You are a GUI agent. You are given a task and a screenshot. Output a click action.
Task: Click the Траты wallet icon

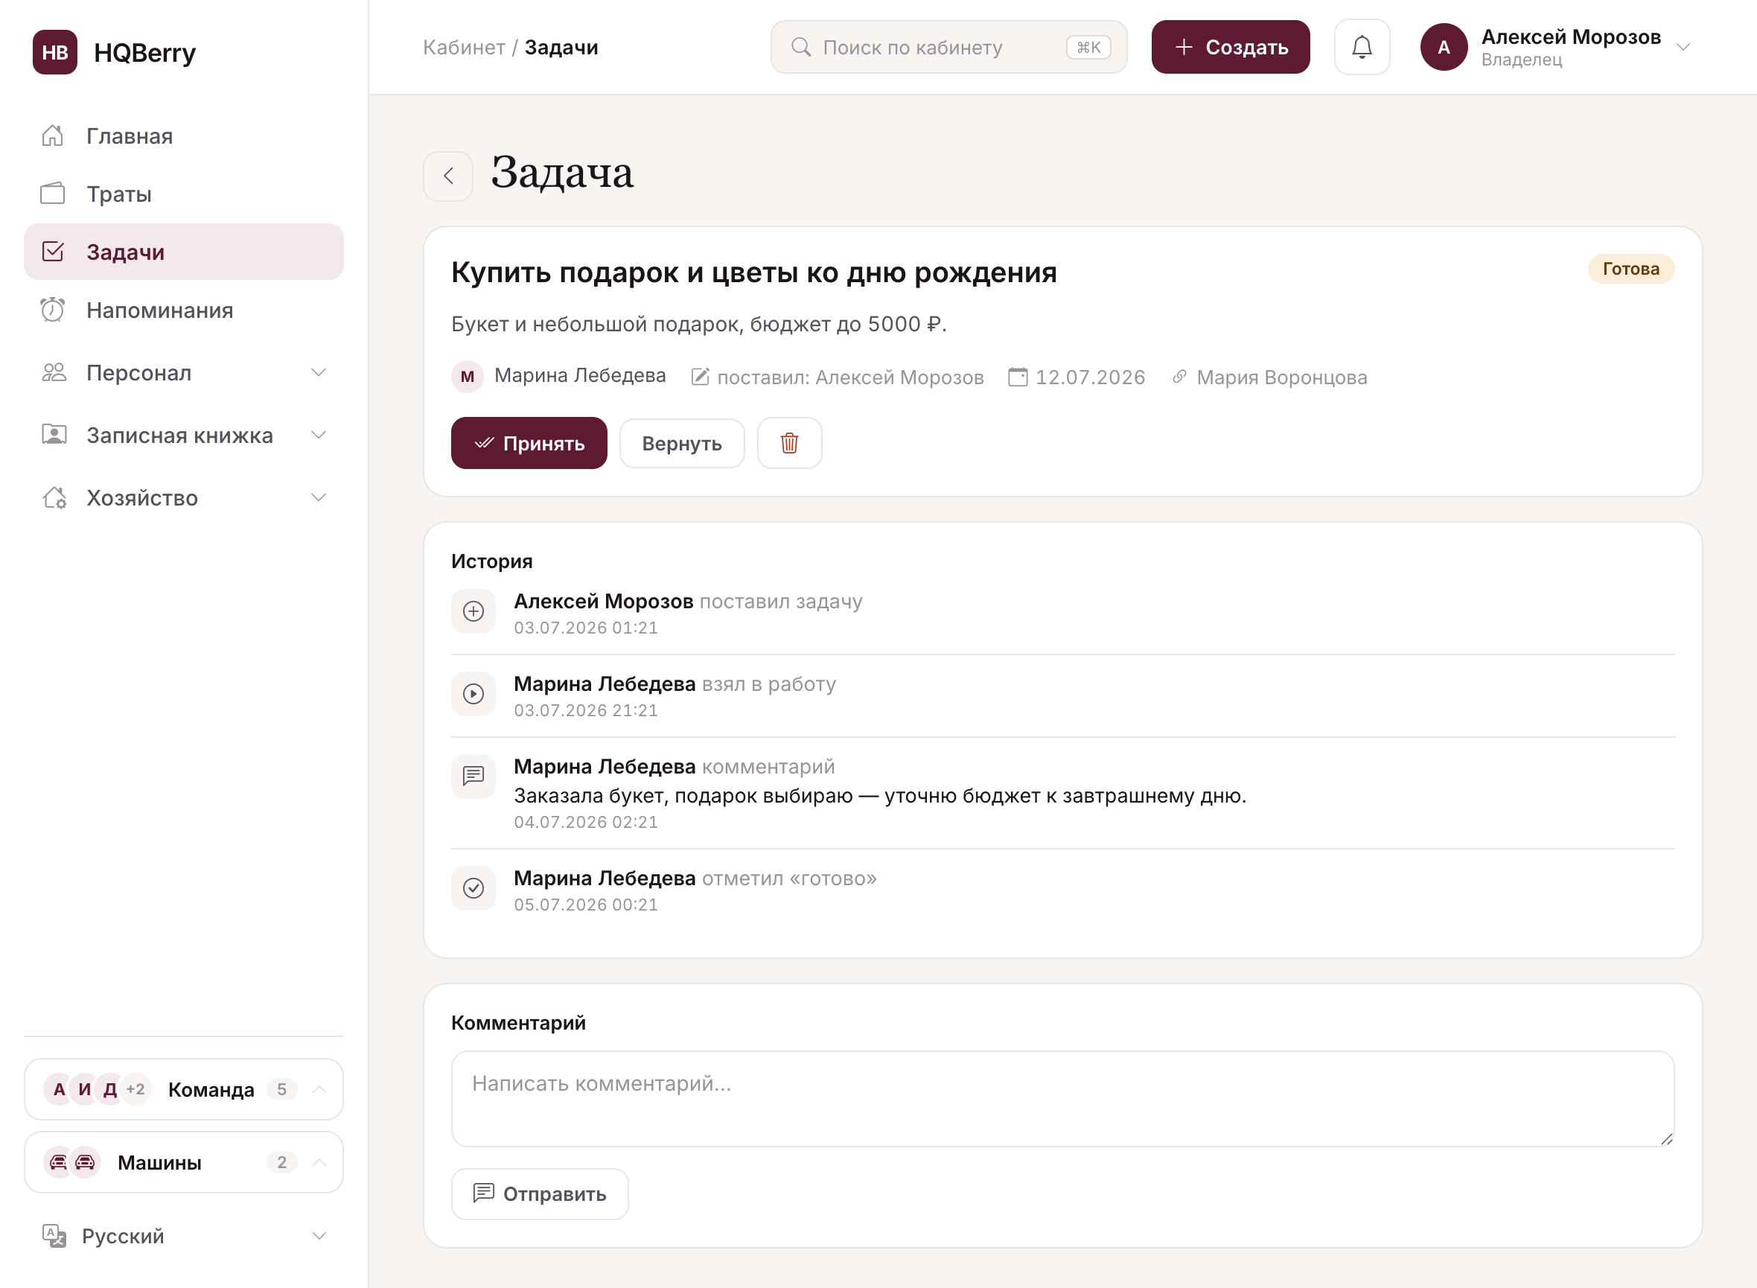[x=52, y=194]
